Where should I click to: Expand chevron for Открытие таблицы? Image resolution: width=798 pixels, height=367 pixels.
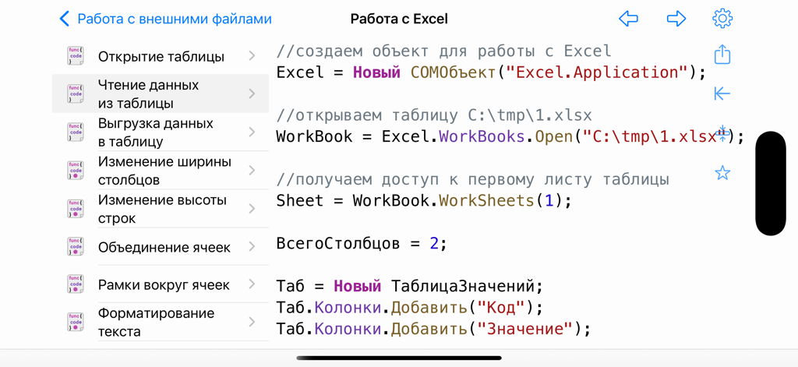252,56
